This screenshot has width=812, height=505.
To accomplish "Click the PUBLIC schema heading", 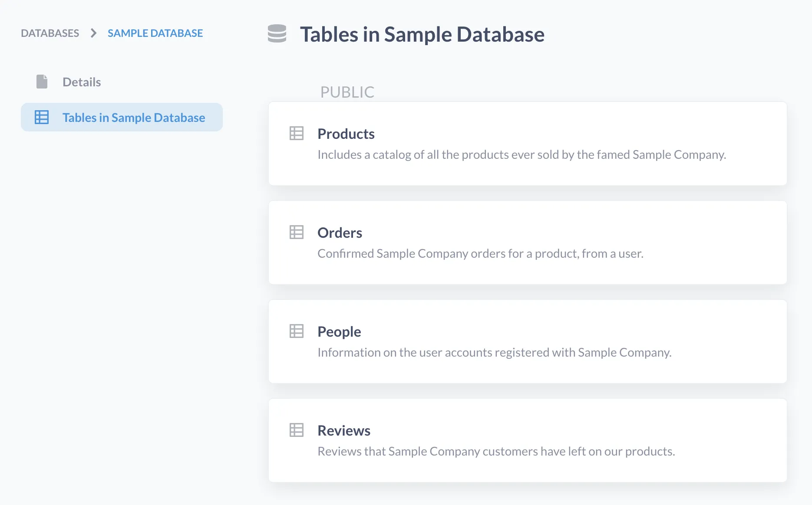I will point(347,92).
